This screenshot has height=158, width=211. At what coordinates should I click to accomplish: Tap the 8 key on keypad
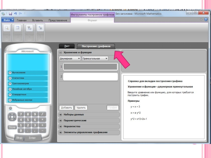(x=28, y=114)
